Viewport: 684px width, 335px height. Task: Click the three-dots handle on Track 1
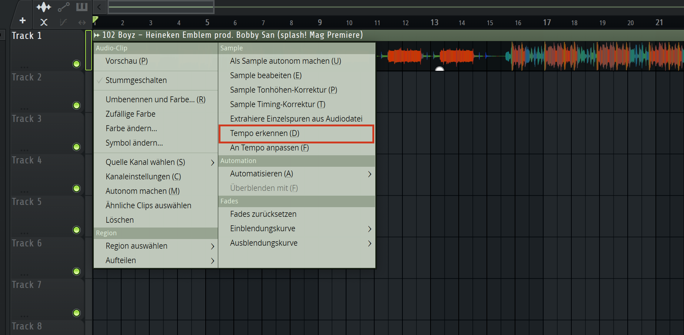(24, 67)
